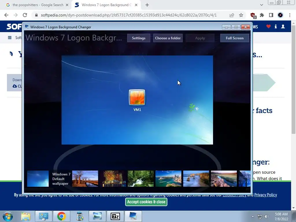The height and width of the screenshot is (222, 296).
Task: Open Settings in Logon Background Changer
Action: [x=138, y=38]
